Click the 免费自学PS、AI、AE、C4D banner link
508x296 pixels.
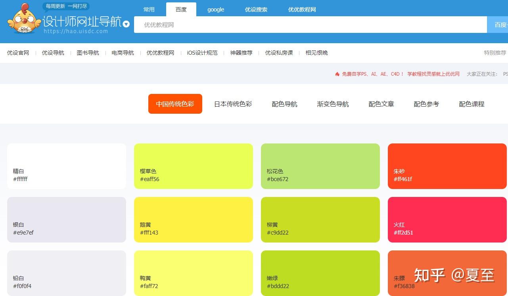[x=371, y=74]
